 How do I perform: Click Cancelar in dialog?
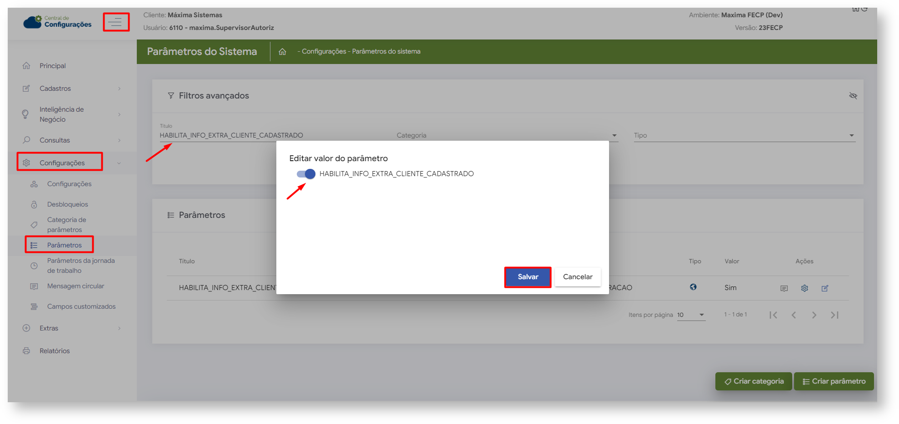click(577, 277)
